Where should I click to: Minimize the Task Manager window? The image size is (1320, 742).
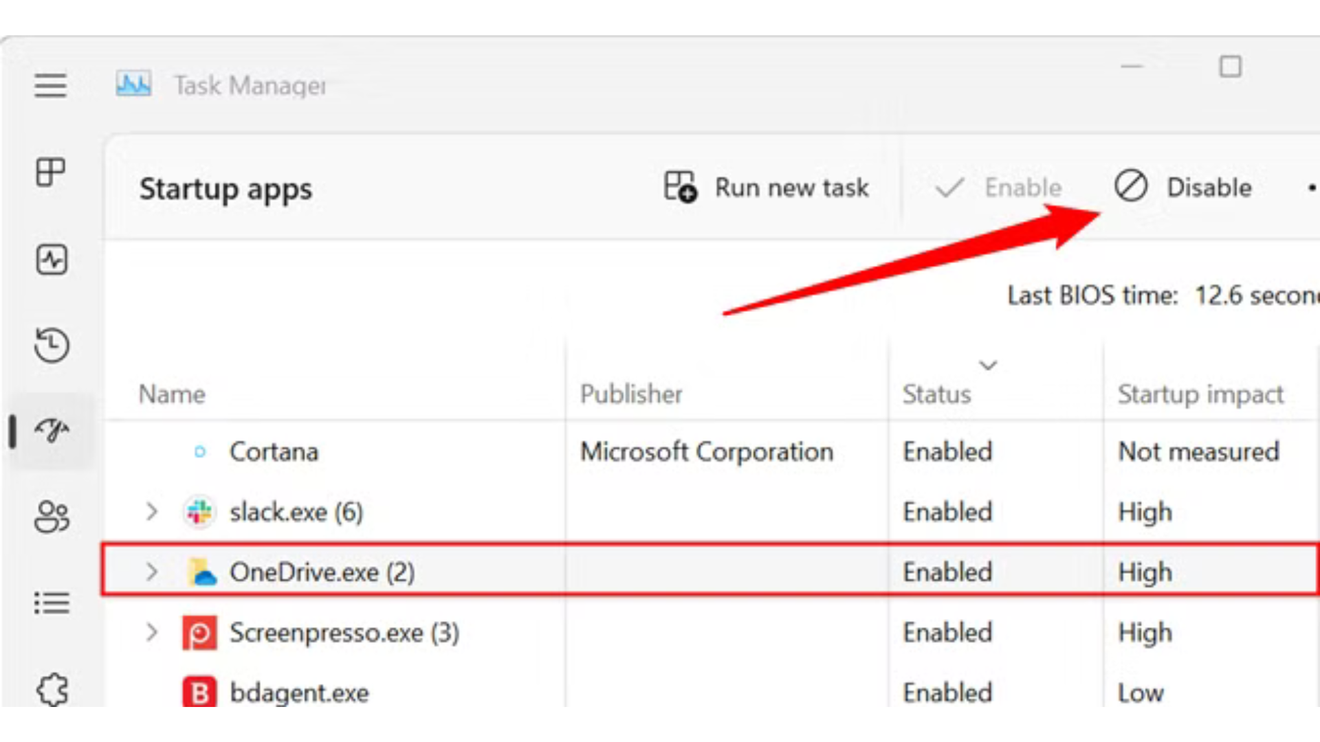point(1132,67)
